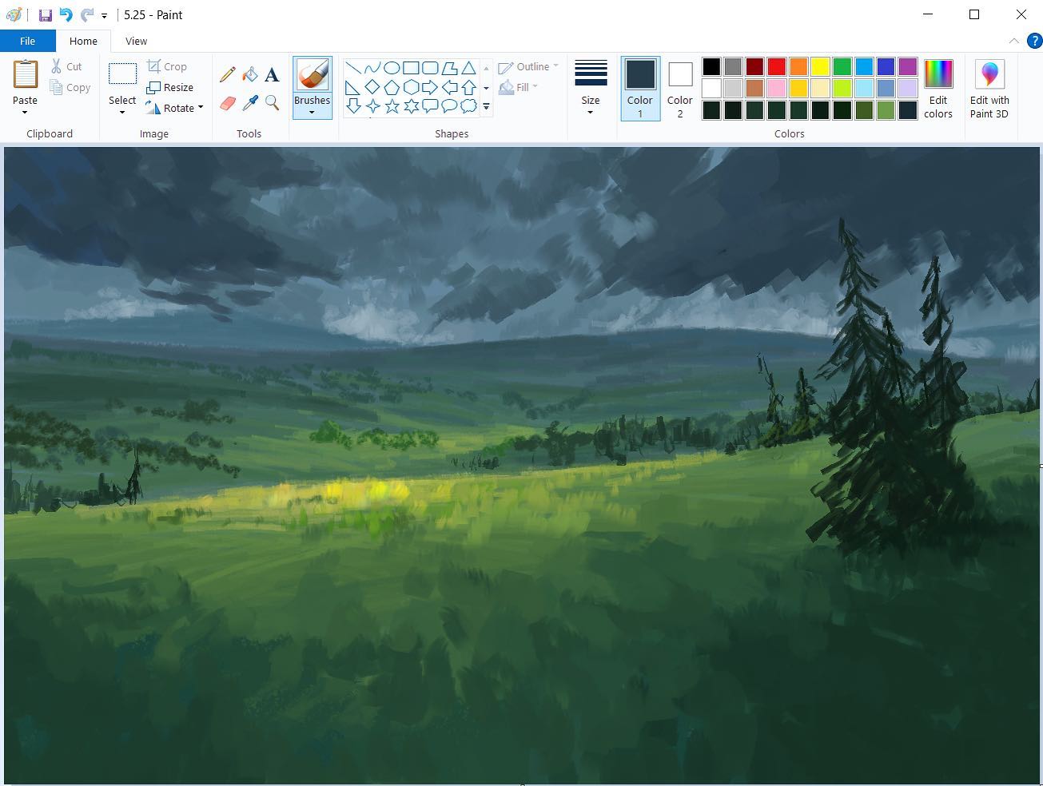1043x786 pixels.
Task: Pick the red color swatch
Action: point(777,66)
